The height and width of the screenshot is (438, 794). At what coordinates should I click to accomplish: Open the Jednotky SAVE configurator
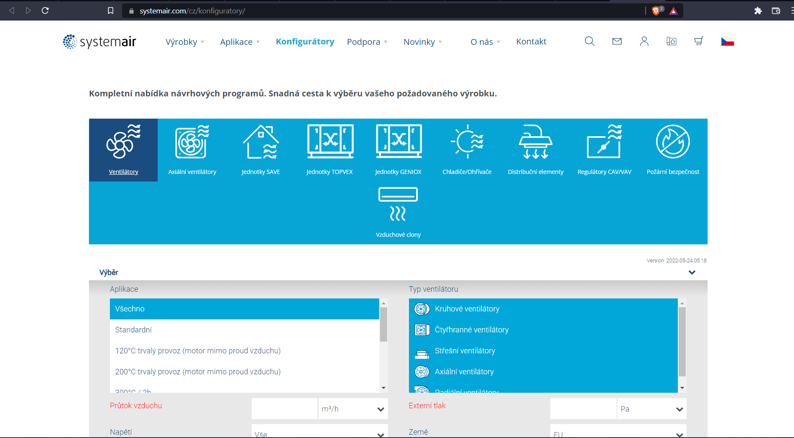click(x=261, y=150)
